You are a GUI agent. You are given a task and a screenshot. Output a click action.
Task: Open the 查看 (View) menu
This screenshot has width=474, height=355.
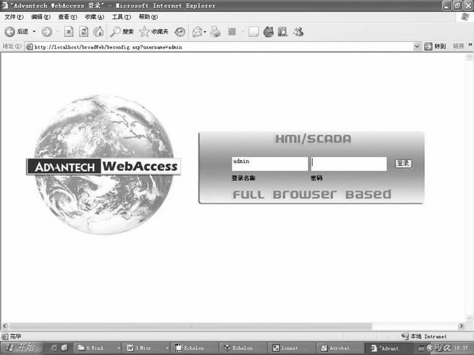[68, 17]
